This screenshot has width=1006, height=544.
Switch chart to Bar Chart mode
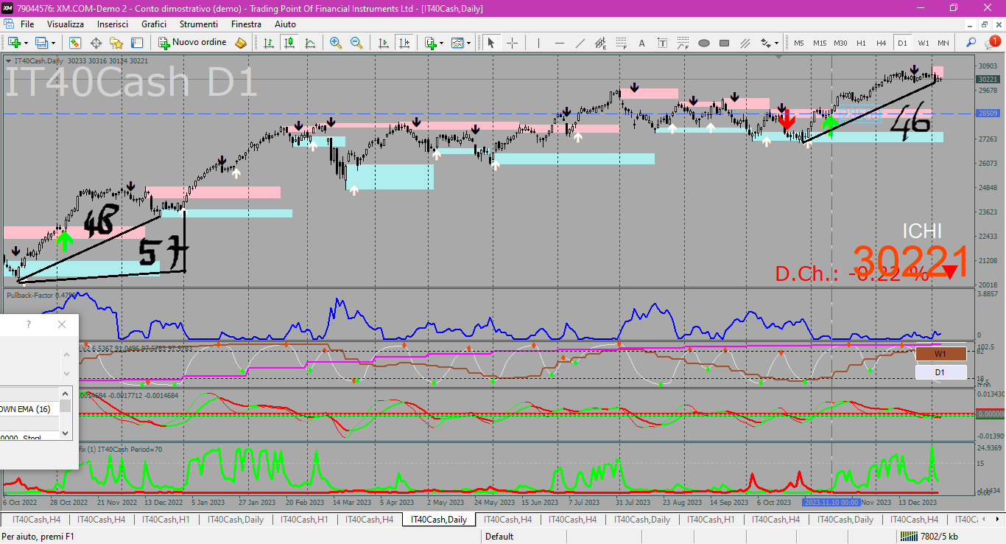(269, 43)
